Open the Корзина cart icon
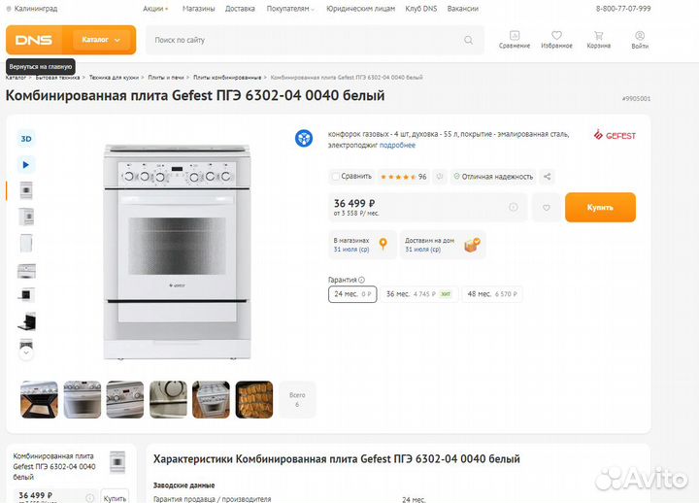This screenshot has width=699, height=503. click(x=599, y=39)
